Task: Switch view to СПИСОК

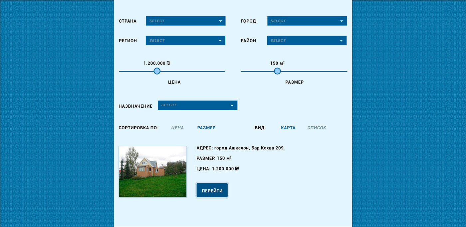Action: [317, 128]
